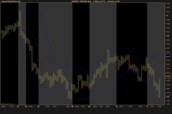Click the 21:20 time in the header
Screen dimensions: 172x114
click(x=117, y=1)
